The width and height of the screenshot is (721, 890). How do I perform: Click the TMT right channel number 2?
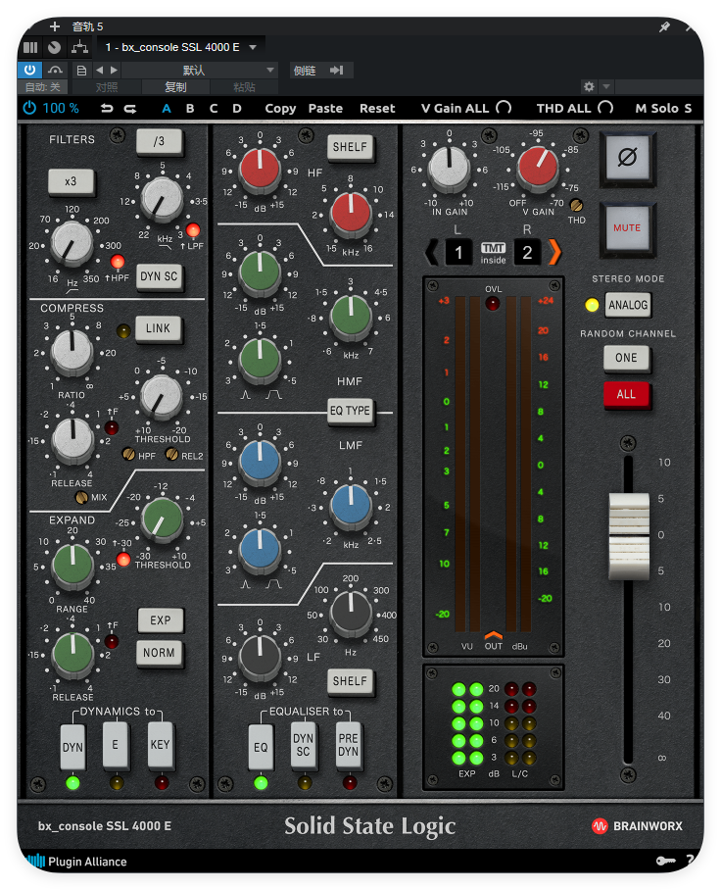[x=527, y=252]
